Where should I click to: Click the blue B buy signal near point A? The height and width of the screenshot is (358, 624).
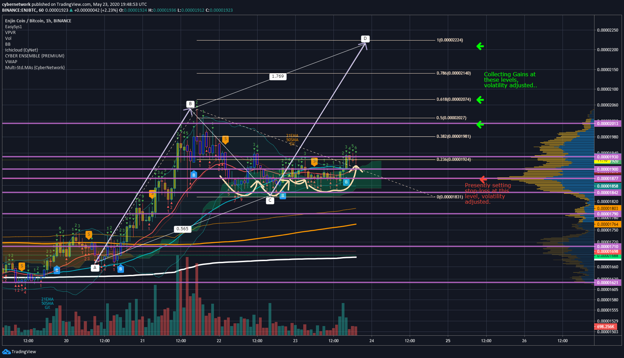[x=121, y=269]
